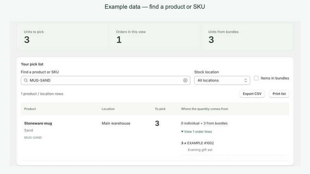Click the Main warehouse location cell

point(116,123)
